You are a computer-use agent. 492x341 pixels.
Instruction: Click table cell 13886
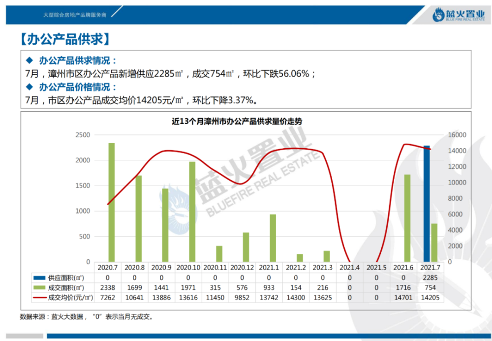pyautogui.click(x=161, y=298)
